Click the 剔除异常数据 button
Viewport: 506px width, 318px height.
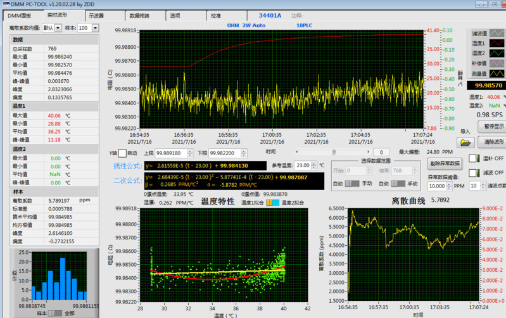tap(446, 163)
